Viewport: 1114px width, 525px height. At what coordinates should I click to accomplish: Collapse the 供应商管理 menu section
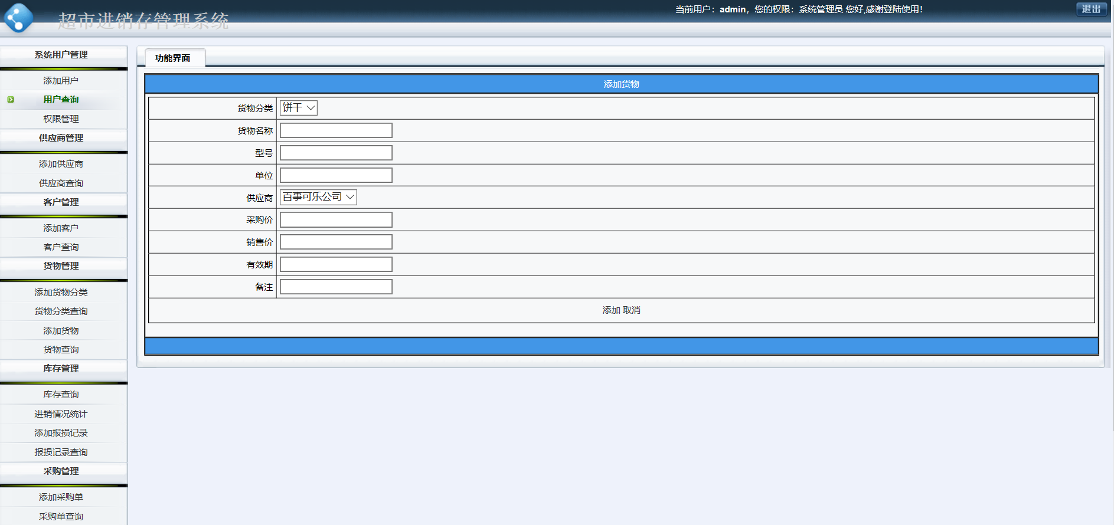tap(61, 138)
